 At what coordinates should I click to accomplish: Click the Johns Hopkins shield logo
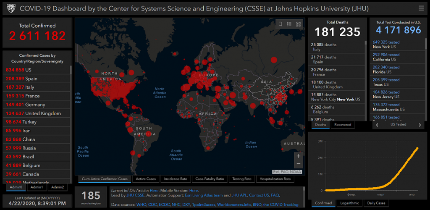pos(11,8)
